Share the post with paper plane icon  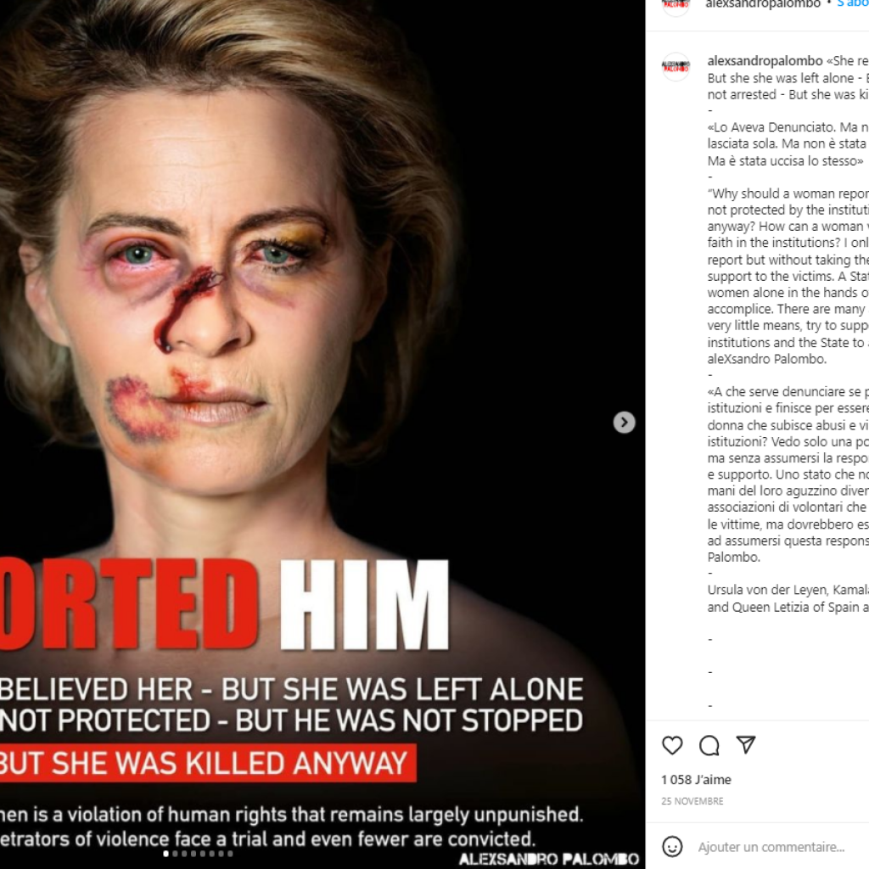[746, 745]
